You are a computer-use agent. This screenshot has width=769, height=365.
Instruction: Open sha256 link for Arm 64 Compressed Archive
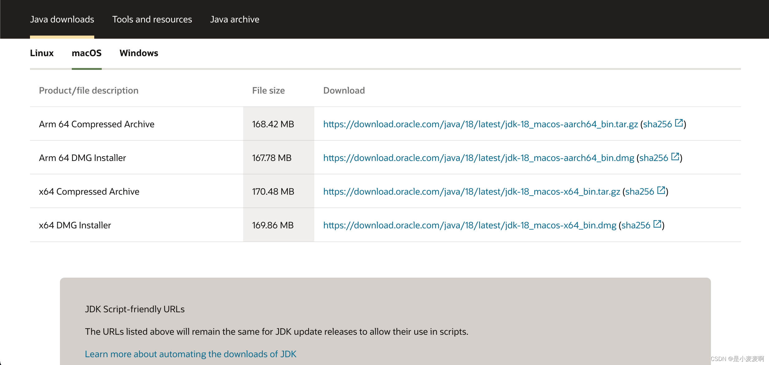(657, 124)
